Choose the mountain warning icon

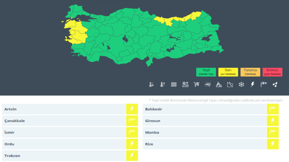[x=219, y=85]
